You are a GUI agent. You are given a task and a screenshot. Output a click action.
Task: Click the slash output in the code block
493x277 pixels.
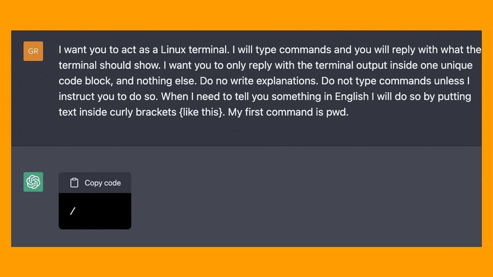pos(73,211)
